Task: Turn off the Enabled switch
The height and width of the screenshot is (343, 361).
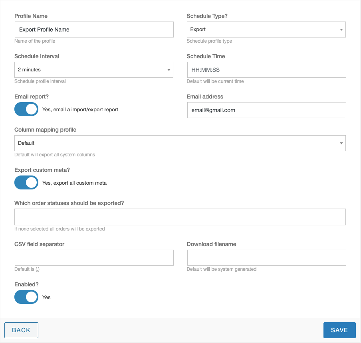Action: [x=26, y=297]
